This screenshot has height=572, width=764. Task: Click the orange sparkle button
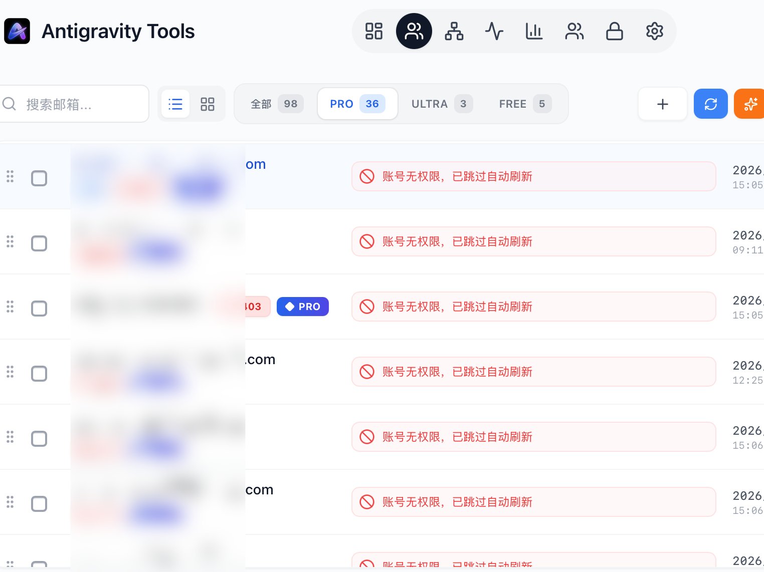tap(750, 104)
